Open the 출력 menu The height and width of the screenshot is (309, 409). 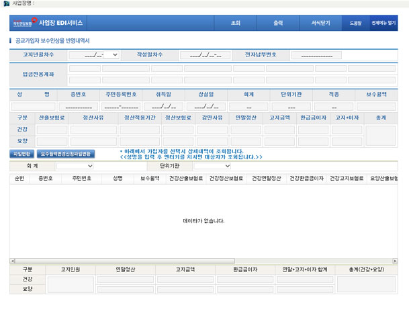tap(278, 23)
